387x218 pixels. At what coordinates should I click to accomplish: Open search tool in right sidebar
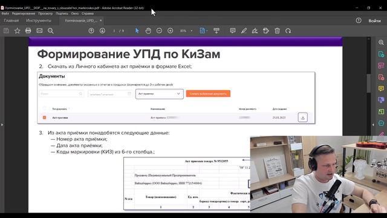point(381,42)
